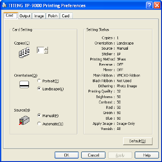Click the Apply button
The height and width of the screenshot is (162, 162).
point(120,155)
